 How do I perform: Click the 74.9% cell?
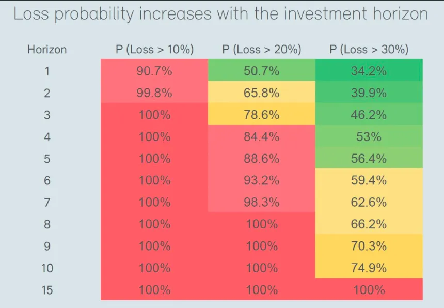click(x=369, y=268)
